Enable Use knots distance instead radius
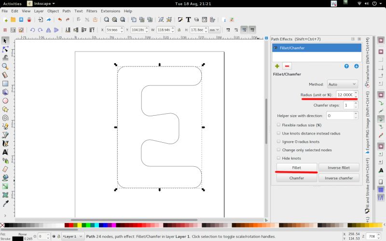 pos(278,134)
